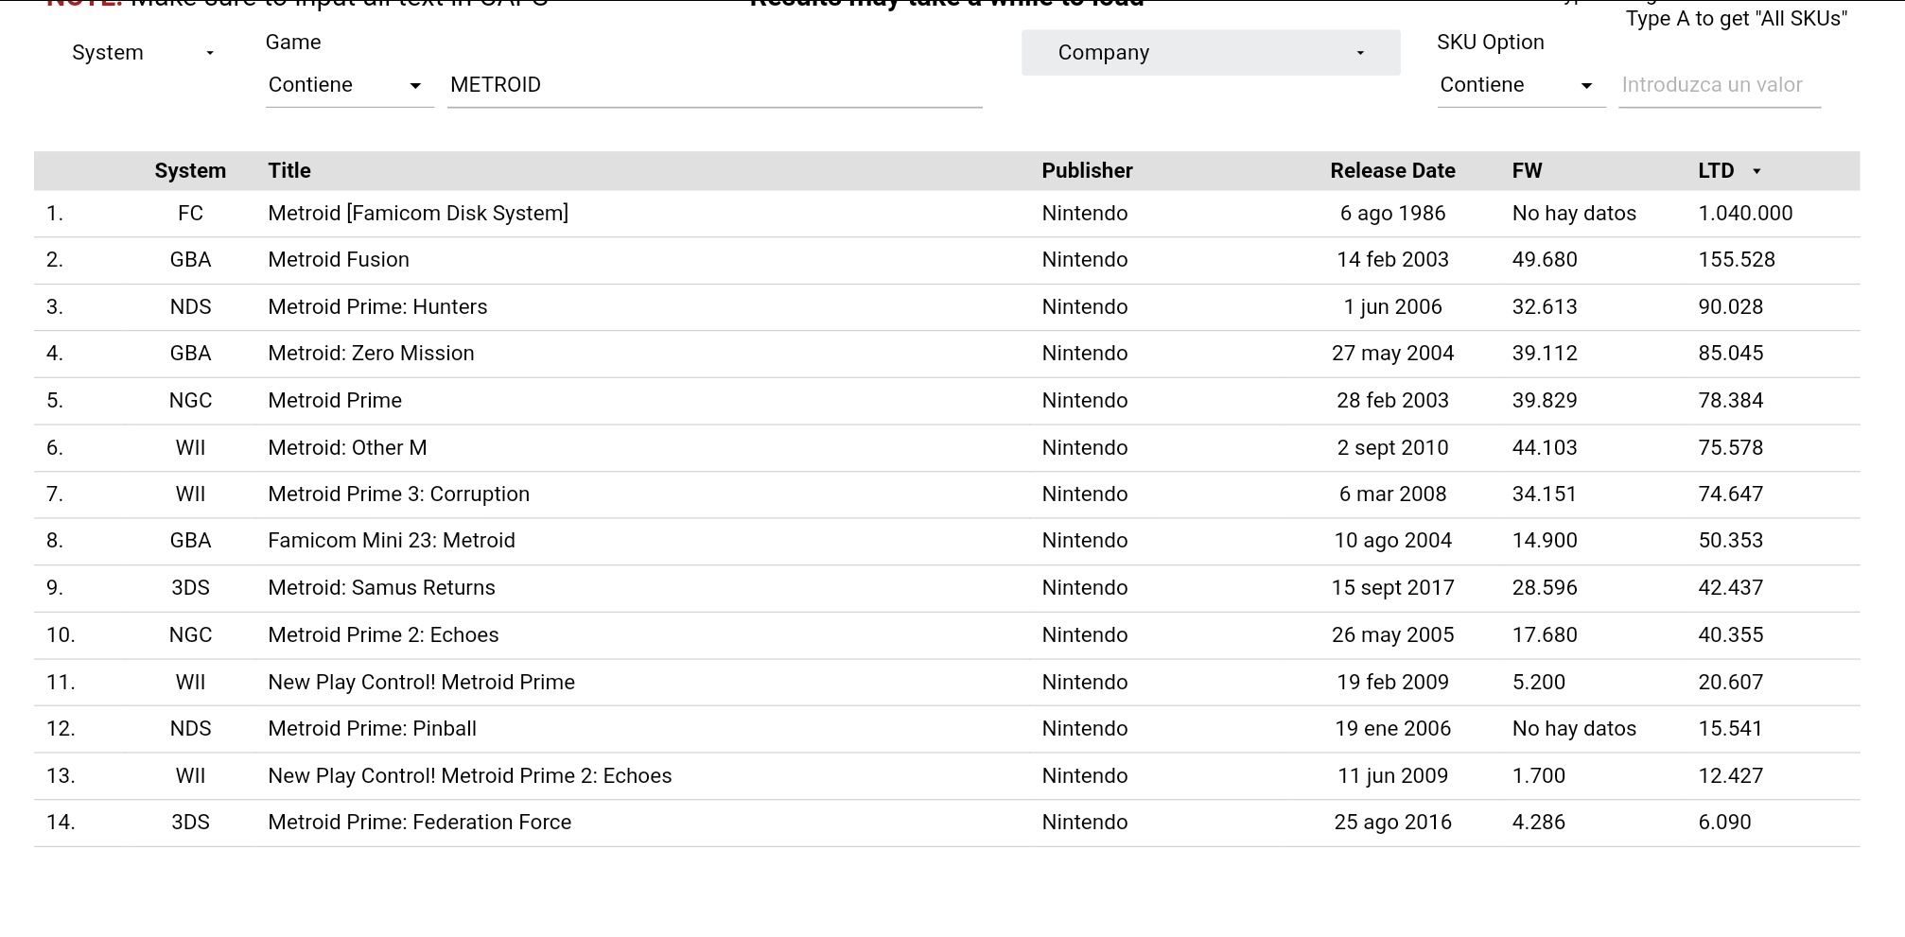Select the LTD value 78.384
1905x937 pixels.
point(1731,401)
